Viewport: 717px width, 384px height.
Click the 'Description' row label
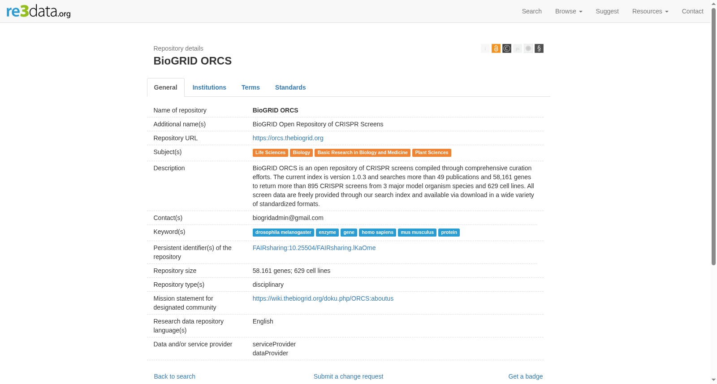(169, 168)
